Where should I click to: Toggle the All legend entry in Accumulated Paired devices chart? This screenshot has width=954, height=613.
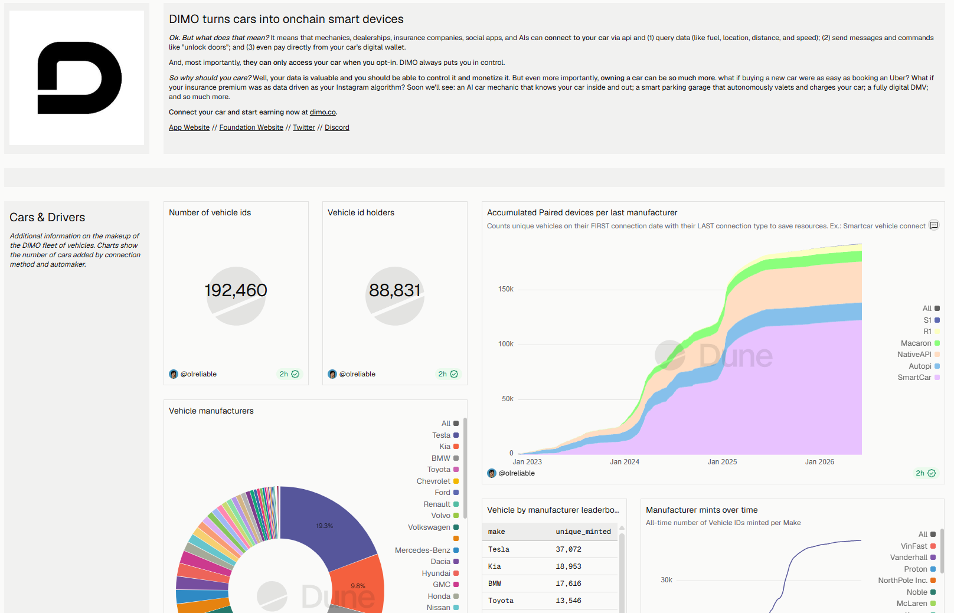click(x=930, y=309)
